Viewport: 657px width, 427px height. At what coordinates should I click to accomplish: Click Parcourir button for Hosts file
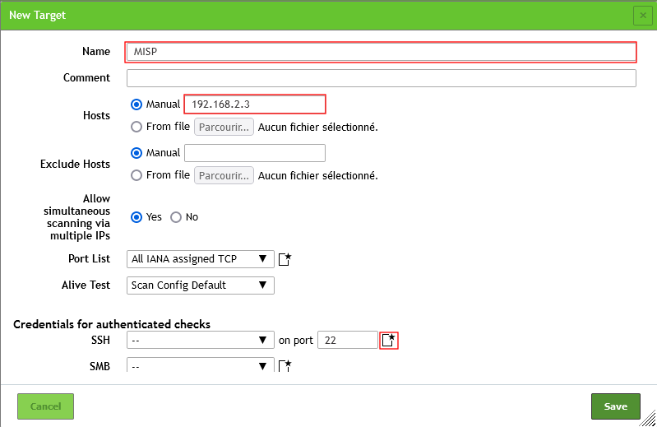click(224, 127)
